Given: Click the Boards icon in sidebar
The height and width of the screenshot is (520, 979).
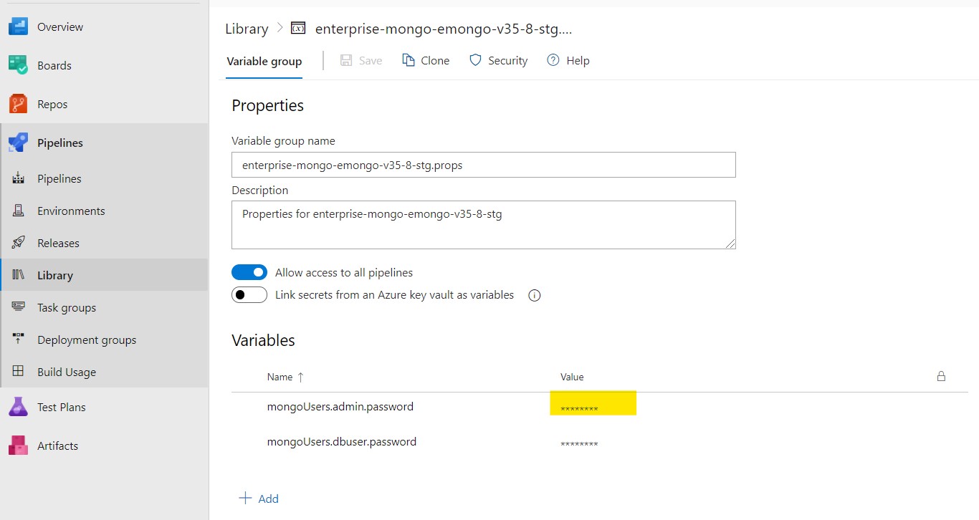Looking at the screenshot, I should tap(18, 65).
